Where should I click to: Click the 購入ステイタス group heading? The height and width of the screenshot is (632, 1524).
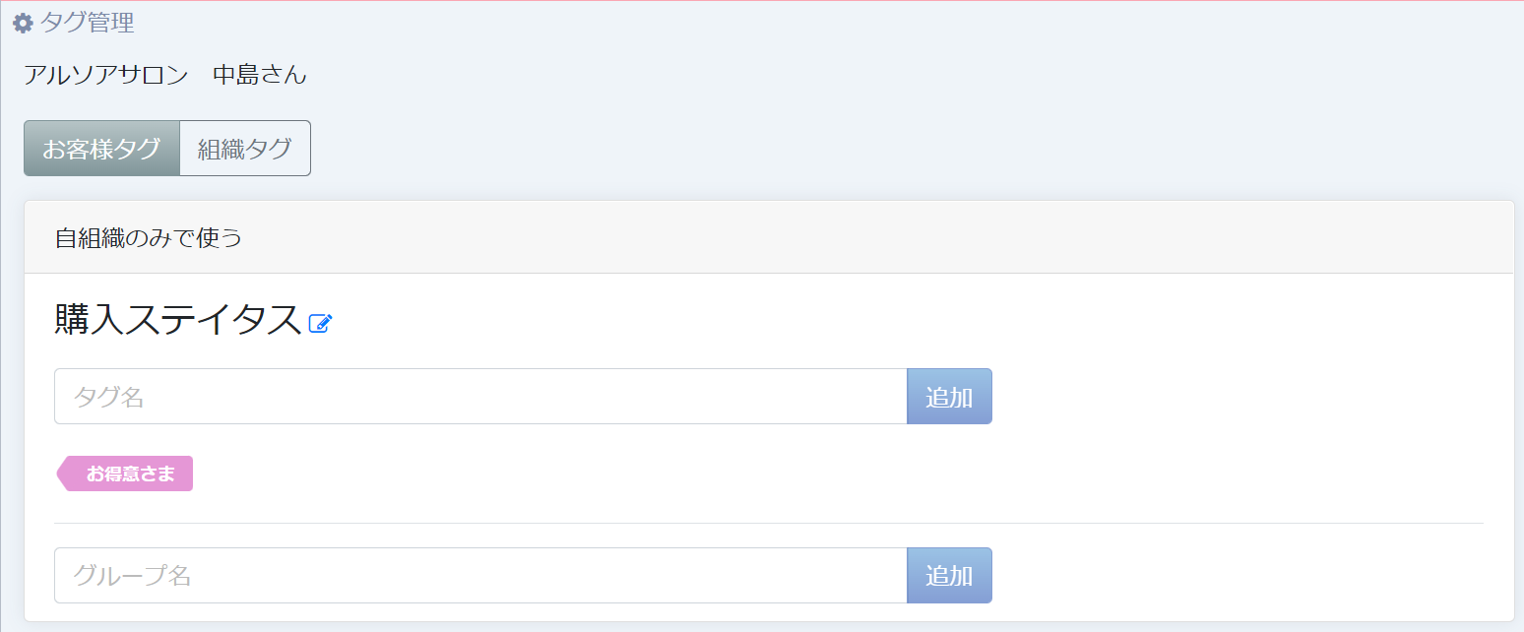177,320
